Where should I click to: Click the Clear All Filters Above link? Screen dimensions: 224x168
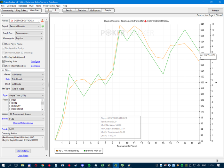(23, 123)
